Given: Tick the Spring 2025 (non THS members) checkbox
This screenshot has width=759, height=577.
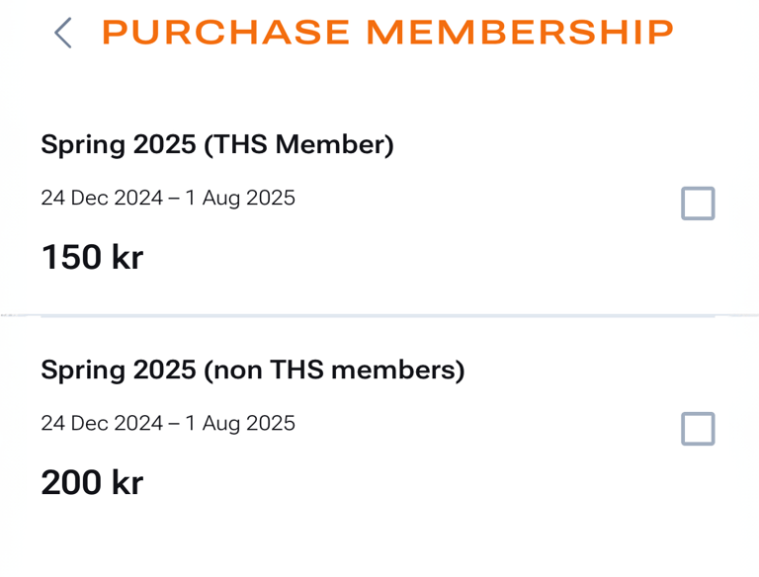Looking at the screenshot, I should [698, 429].
